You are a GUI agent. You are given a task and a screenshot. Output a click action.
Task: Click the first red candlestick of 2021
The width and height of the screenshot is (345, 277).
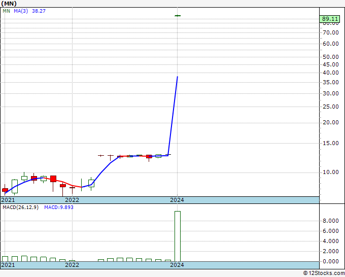5,190
